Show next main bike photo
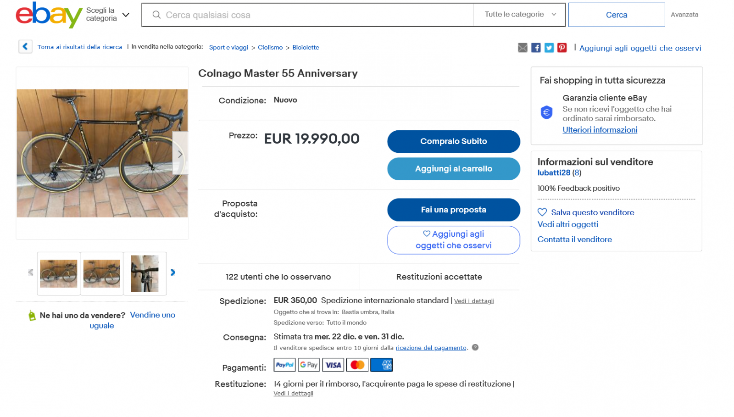The height and width of the screenshot is (417, 734). pos(180,154)
